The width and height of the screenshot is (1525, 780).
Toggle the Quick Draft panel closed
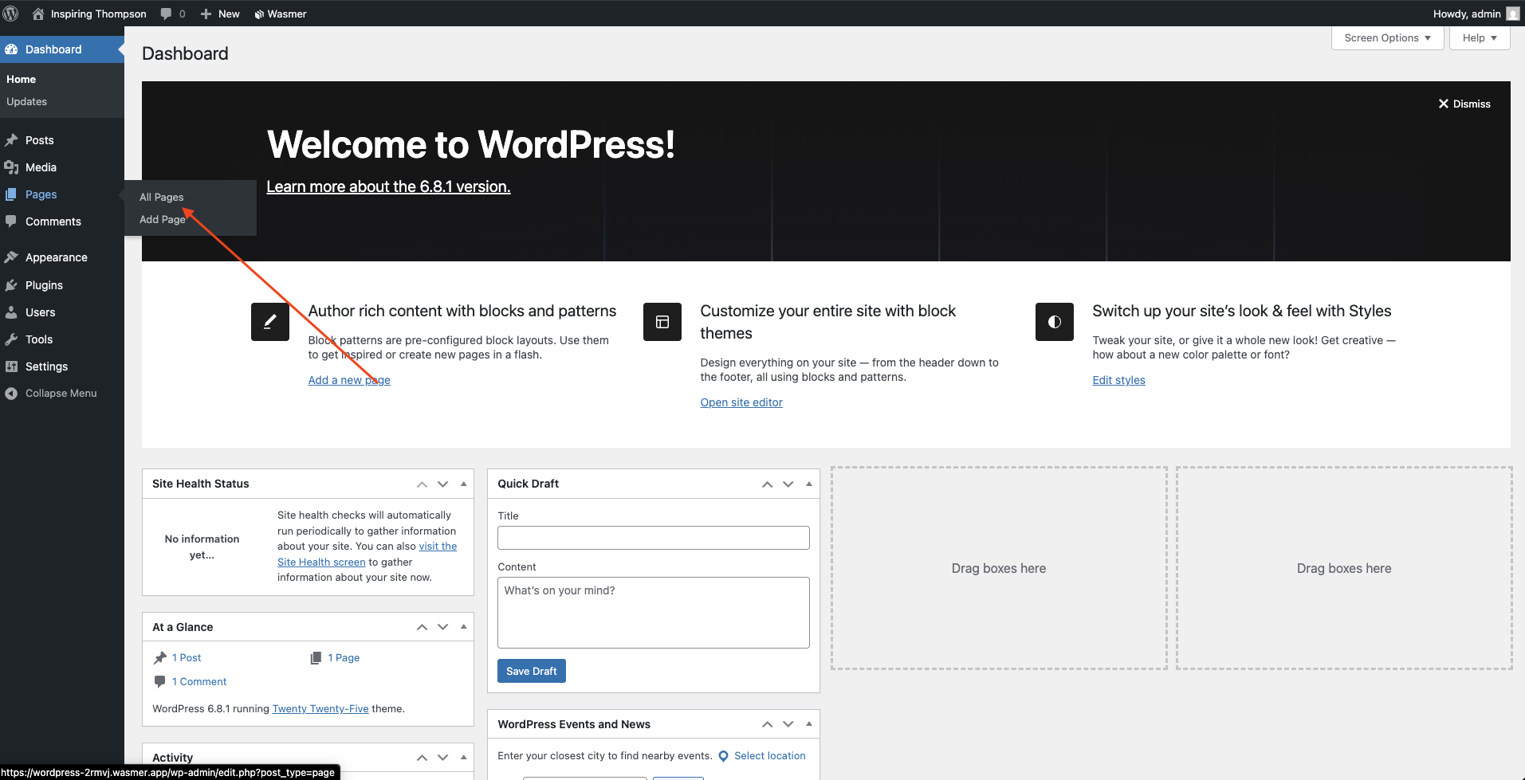808,484
